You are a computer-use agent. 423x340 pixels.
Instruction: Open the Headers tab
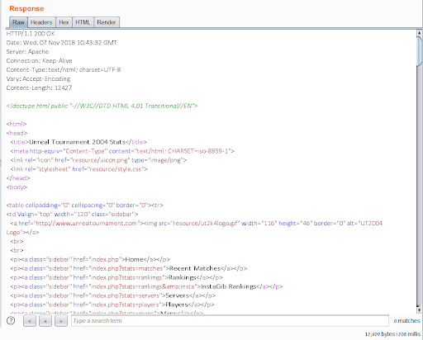point(41,22)
